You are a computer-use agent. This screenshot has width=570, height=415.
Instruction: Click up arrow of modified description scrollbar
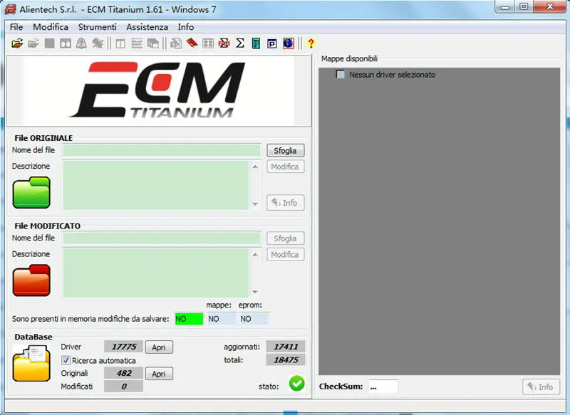[255, 255]
